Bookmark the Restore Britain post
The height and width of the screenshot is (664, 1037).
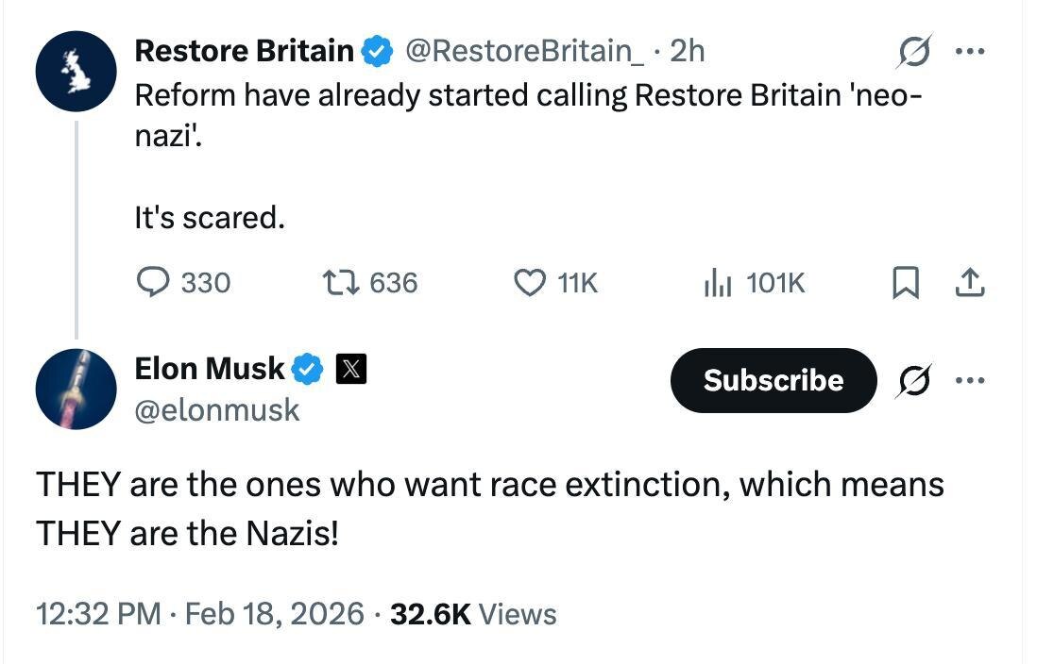[905, 283]
